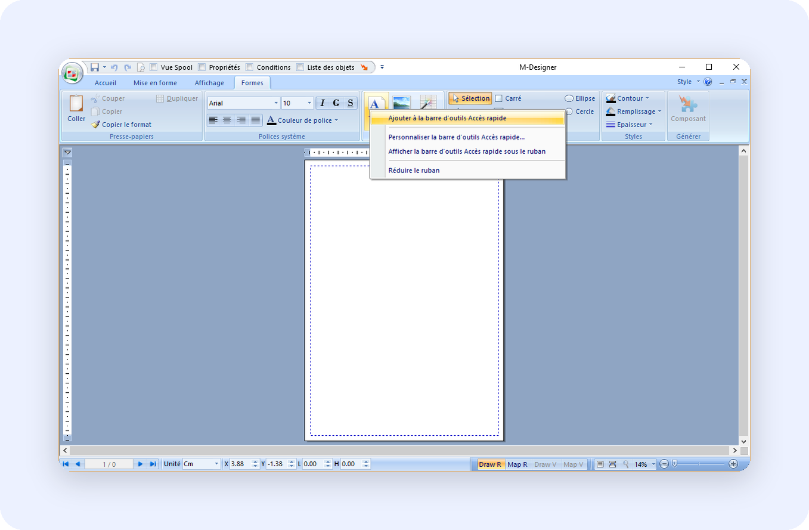The image size is (809, 530).
Task: Enable the Vue Spool checkbox
Action: [x=154, y=67]
